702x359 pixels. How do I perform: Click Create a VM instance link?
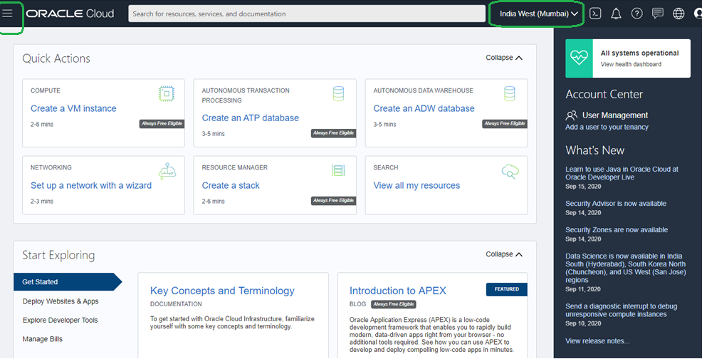(x=73, y=108)
